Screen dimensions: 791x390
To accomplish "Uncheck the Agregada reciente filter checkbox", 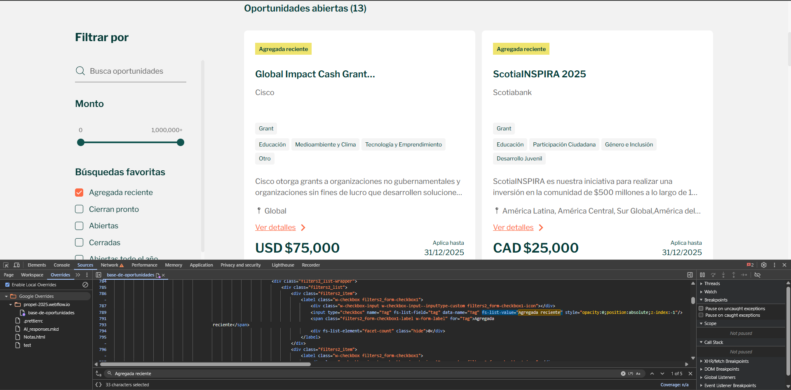I will (x=79, y=193).
